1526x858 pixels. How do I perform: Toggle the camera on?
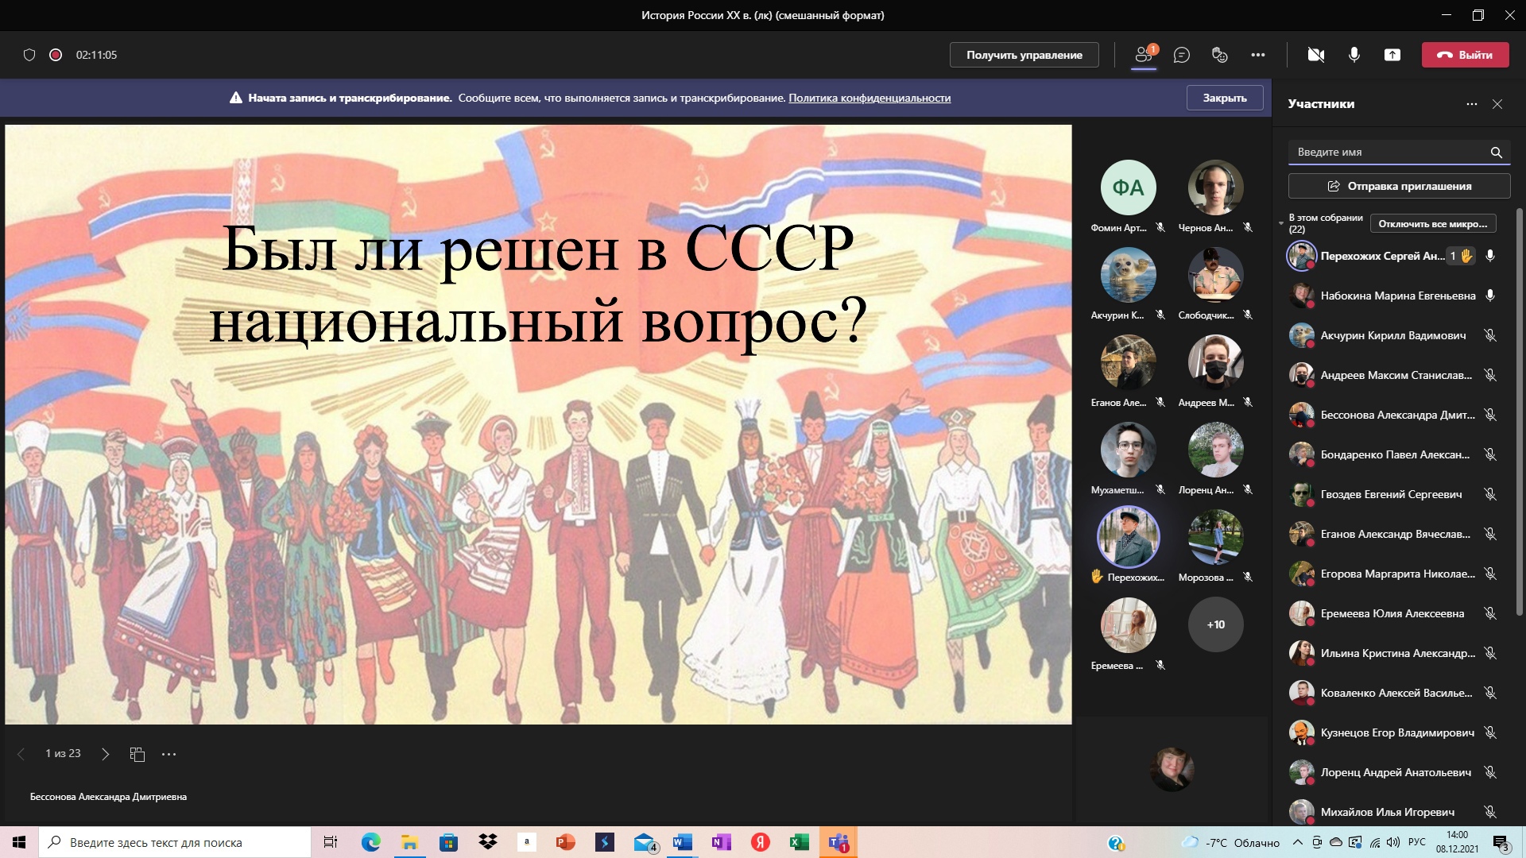[1315, 55]
